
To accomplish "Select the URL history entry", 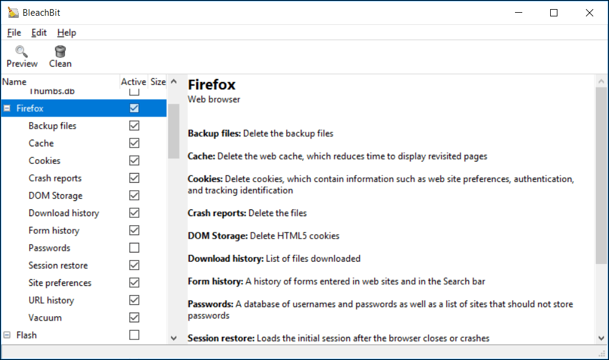I will click(52, 300).
